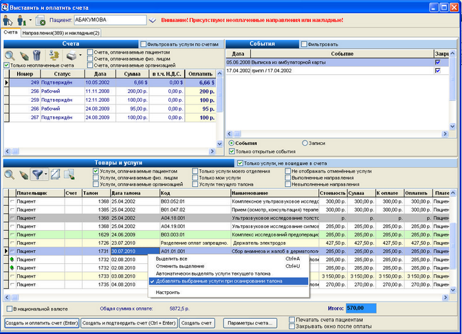Click Создать и подтвердить счет (Ctrl + Enter)
Image resolution: width=462 pixels, height=334 pixels.
[x=129, y=323]
